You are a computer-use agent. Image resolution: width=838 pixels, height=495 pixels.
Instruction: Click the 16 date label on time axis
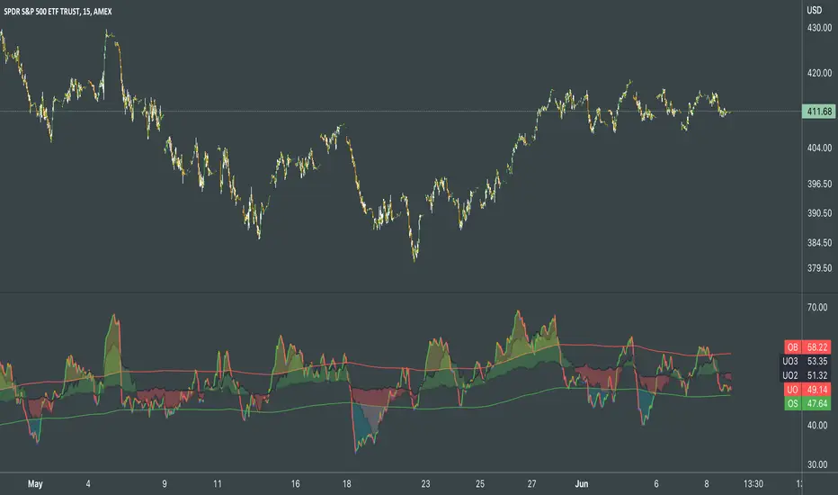pyautogui.click(x=295, y=484)
